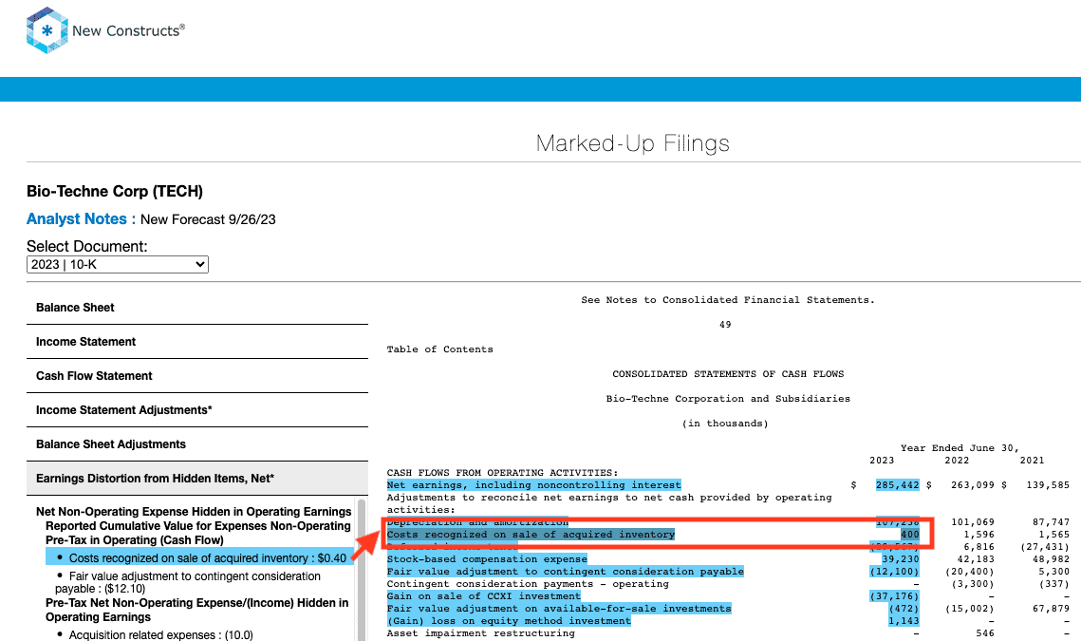Click CONSOLIDATED STATEMENTS OF CASH FLOWS heading
Image resolution: width=1081 pixels, height=641 pixels.
coord(728,374)
